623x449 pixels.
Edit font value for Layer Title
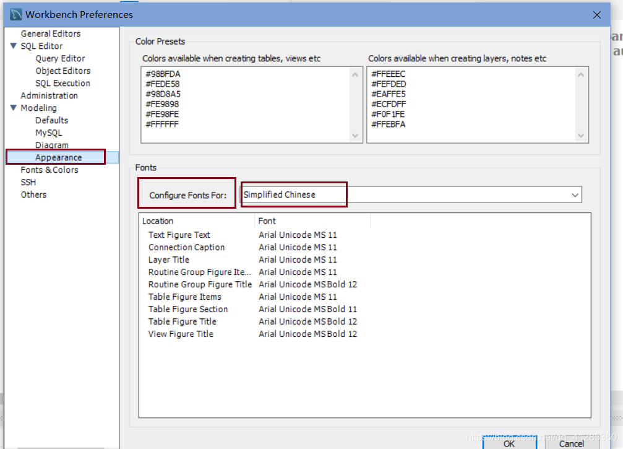coord(298,259)
